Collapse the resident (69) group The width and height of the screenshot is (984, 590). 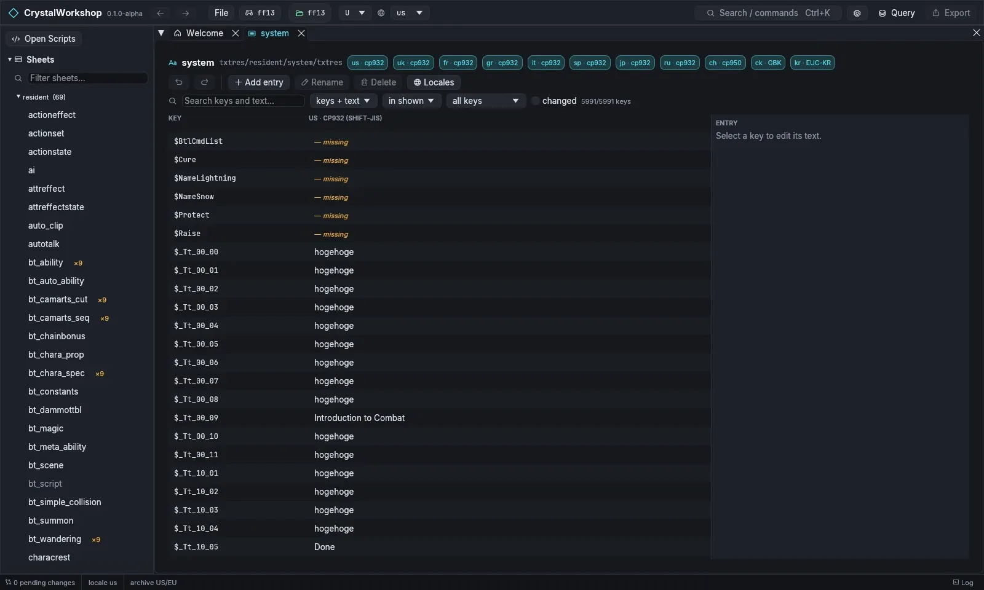click(x=18, y=97)
